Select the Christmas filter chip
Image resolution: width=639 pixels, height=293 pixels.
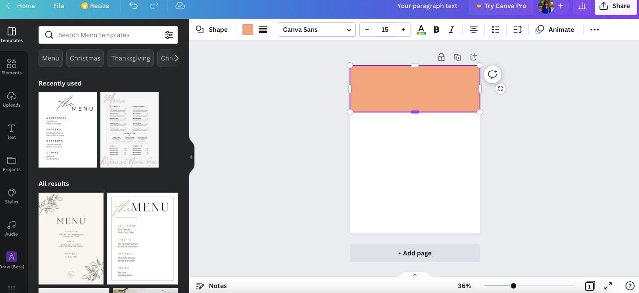tap(85, 58)
